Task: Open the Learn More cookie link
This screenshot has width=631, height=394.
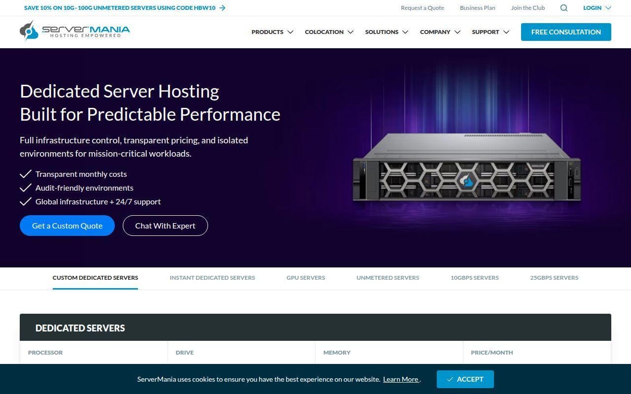Action: pyautogui.click(x=401, y=379)
